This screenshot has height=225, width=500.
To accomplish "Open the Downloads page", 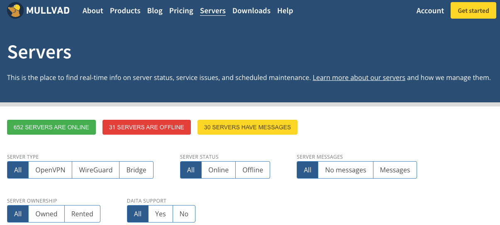I will pos(251,11).
